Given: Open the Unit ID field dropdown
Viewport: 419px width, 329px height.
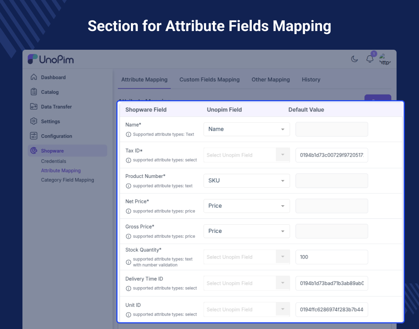Looking at the screenshot, I should (x=247, y=310).
